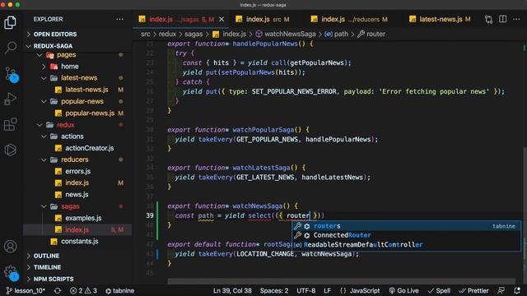
Task: Expand OUTLINE section
Action: [46, 256]
